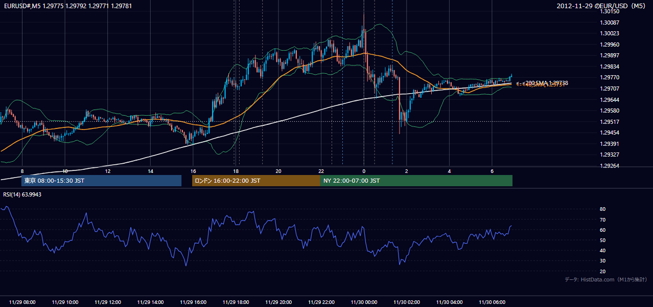The height and width of the screenshot is (307, 653).
Task: Click the 11/29 14:00 time label
Action: coord(150,302)
